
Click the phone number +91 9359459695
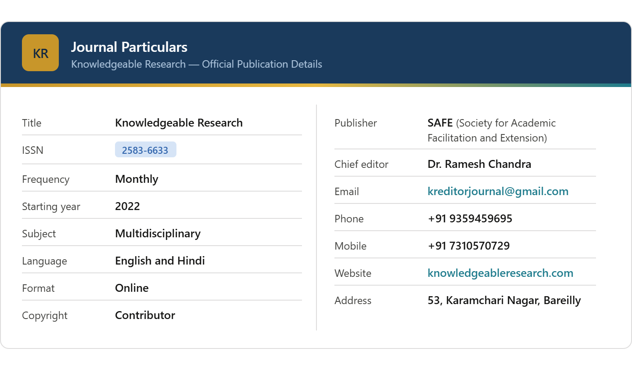point(470,218)
